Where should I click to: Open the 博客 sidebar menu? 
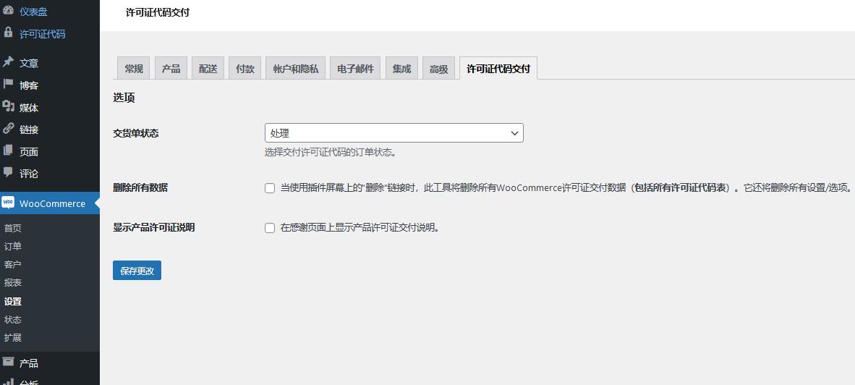pos(29,85)
